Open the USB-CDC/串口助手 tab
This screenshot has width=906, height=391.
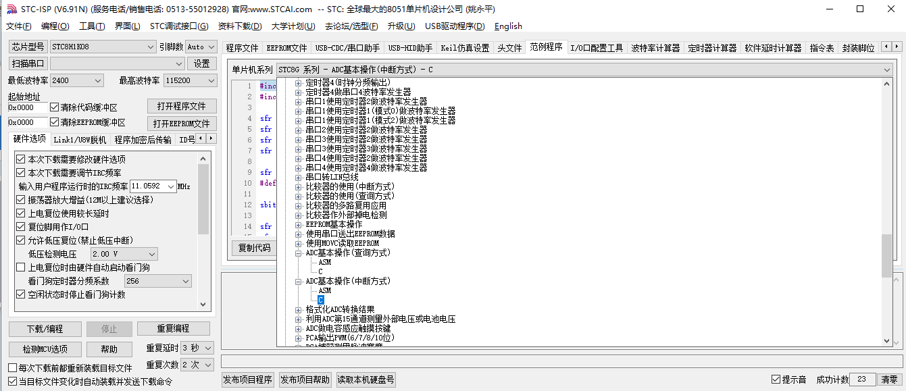tap(347, 48)
